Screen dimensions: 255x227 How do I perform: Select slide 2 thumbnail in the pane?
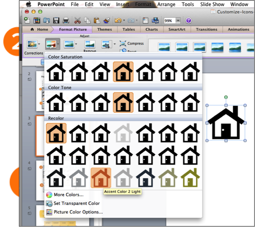click(40, 91)
